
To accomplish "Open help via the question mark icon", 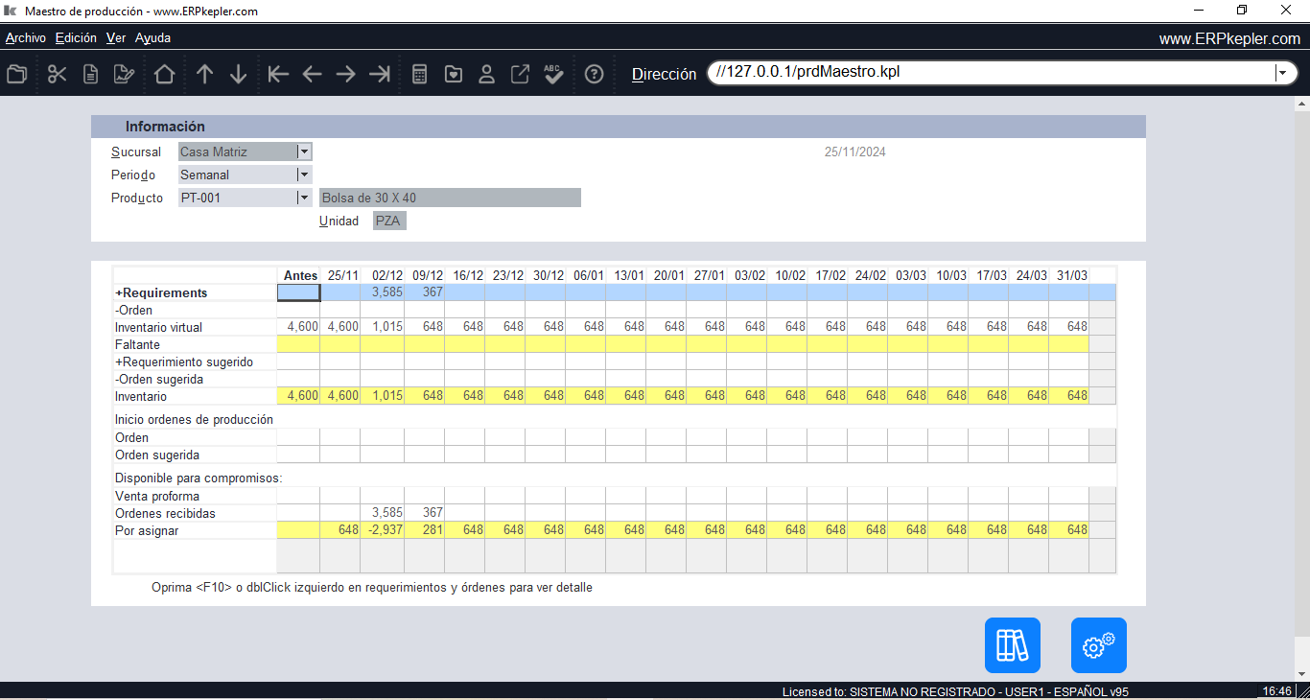I will click(x=594, y=74).
